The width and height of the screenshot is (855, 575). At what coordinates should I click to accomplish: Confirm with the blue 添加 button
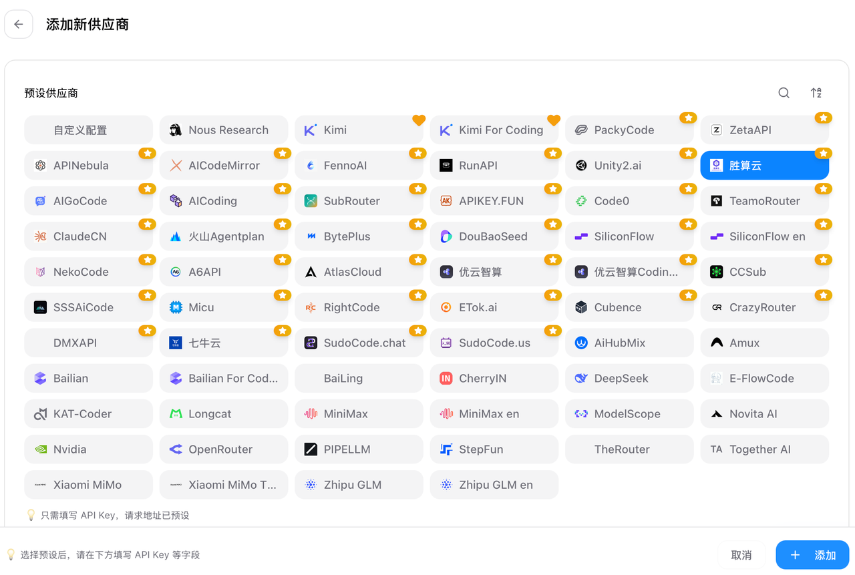tap(812, 555)
